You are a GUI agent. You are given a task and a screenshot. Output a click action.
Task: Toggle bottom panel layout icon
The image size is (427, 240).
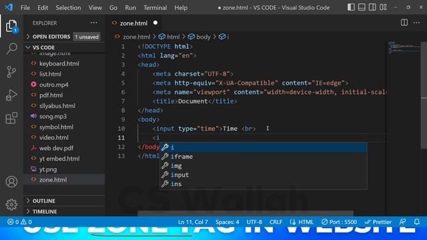[x=362, y=7]
